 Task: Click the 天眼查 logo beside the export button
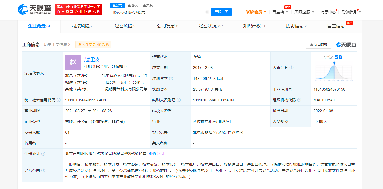pyautogui.click(x=346, y=45)
